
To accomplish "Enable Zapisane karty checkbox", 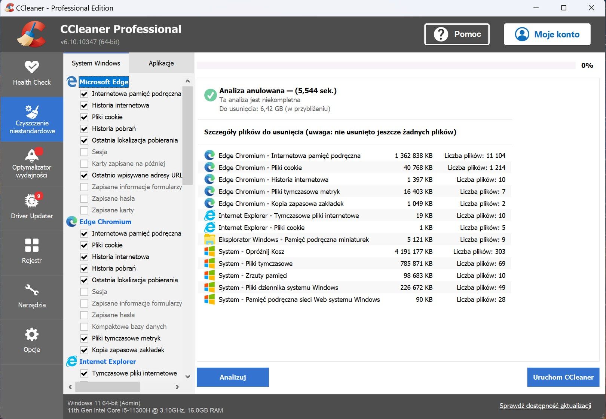I will [84, 210].
